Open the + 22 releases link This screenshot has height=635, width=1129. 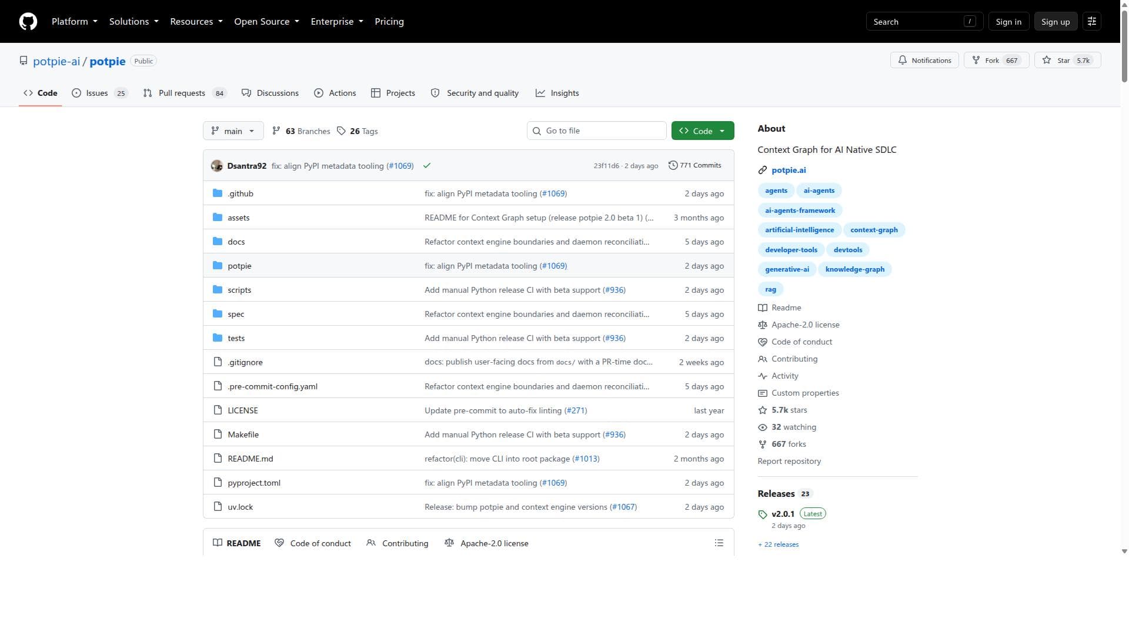tap(778, 545)
